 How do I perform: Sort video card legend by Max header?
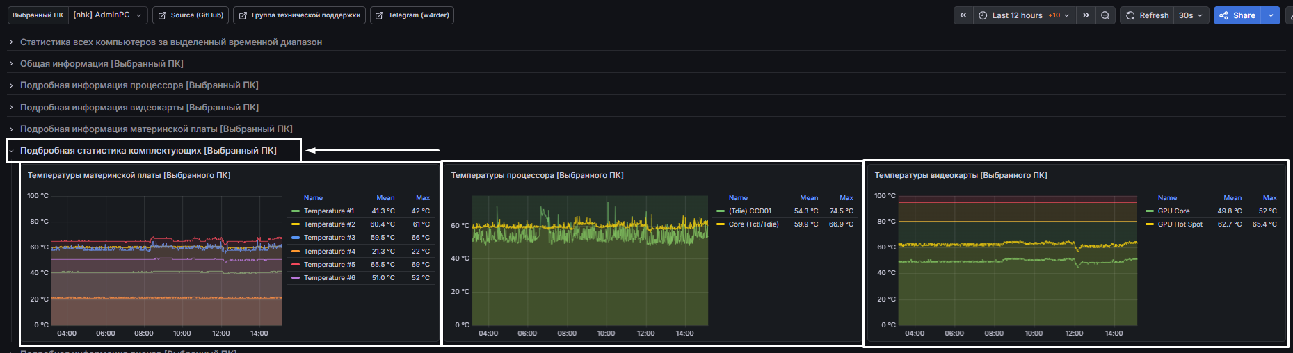pyautogui.click(x=1269, y=198)
